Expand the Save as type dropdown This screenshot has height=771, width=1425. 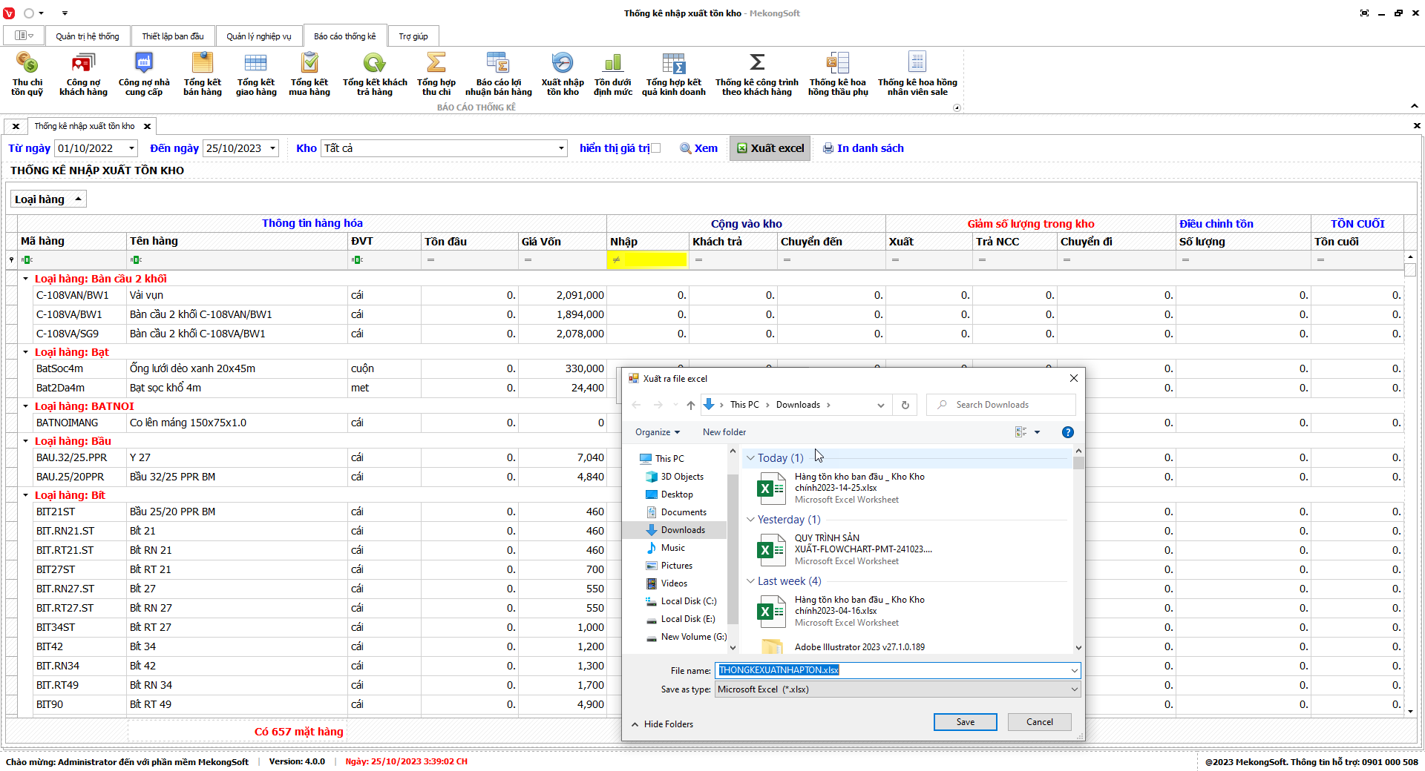pos(1073,689)
